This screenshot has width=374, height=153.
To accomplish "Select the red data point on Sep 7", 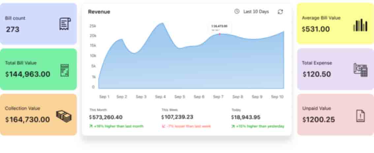I will [219, 34].
